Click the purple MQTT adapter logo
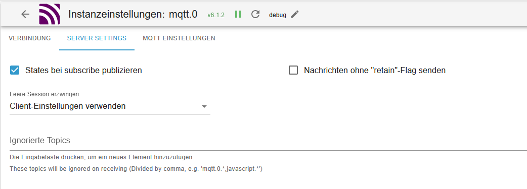 pyautogui.click(x=50, y=14)
